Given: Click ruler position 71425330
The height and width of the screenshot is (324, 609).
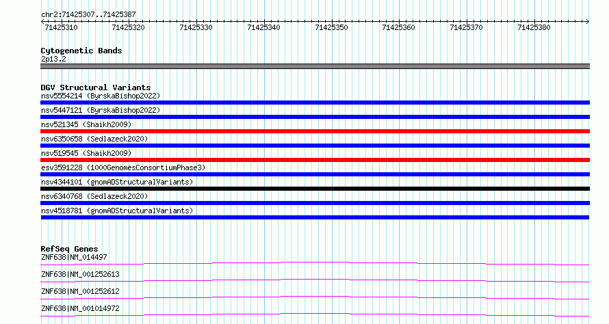Looking at the screenshot, I should (196, 27).
